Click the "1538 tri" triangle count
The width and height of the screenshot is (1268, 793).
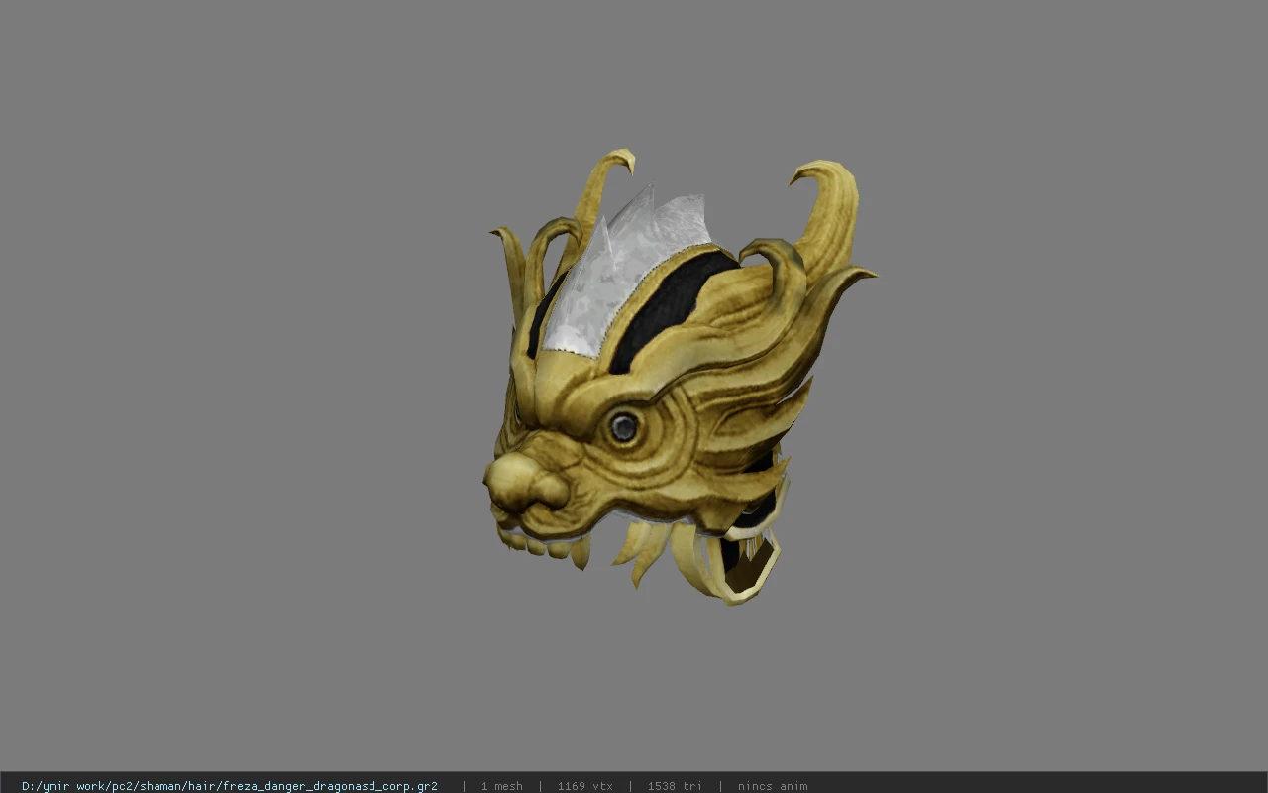coord(675,786)
